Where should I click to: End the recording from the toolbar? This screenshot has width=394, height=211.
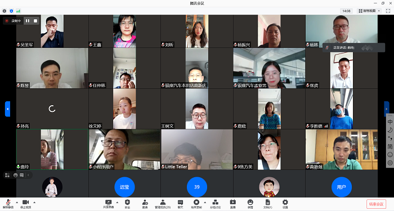coord(196,204)
